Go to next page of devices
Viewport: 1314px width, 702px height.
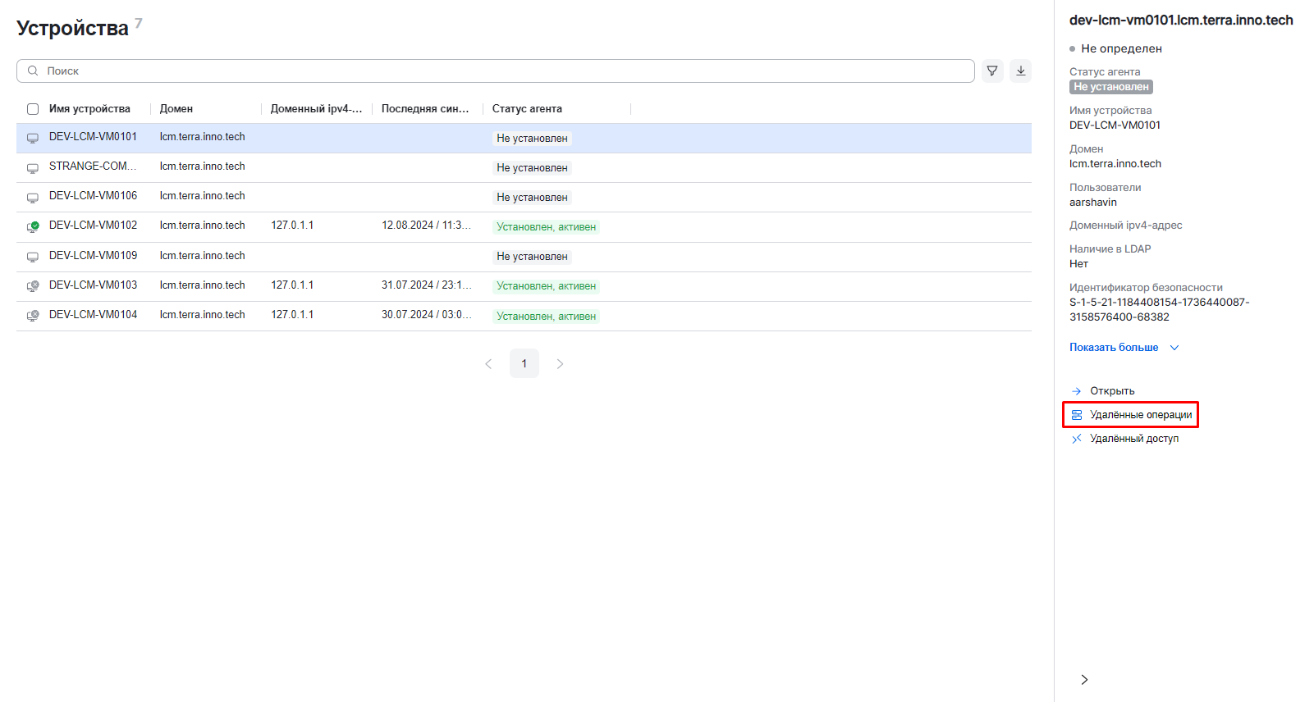pyautogui.click(x=560, y=364)
